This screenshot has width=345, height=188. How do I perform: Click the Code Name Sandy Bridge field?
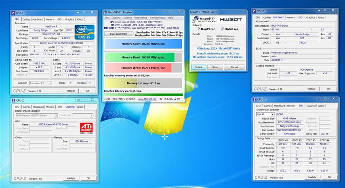[41, 30]
